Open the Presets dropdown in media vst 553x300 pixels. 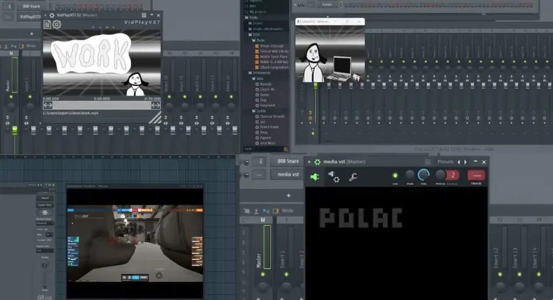(445, 162)
